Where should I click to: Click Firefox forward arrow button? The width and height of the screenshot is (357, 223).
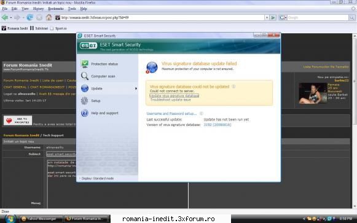(17, 17)
